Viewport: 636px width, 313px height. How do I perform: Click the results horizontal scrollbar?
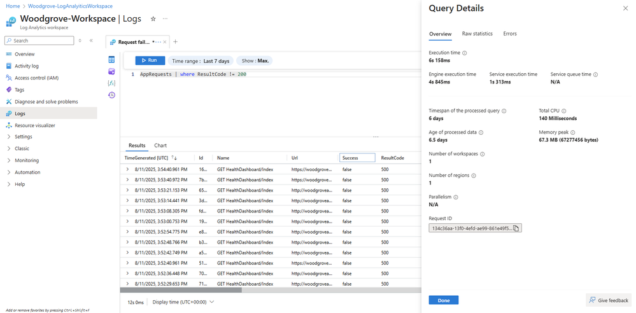point(181,290)
